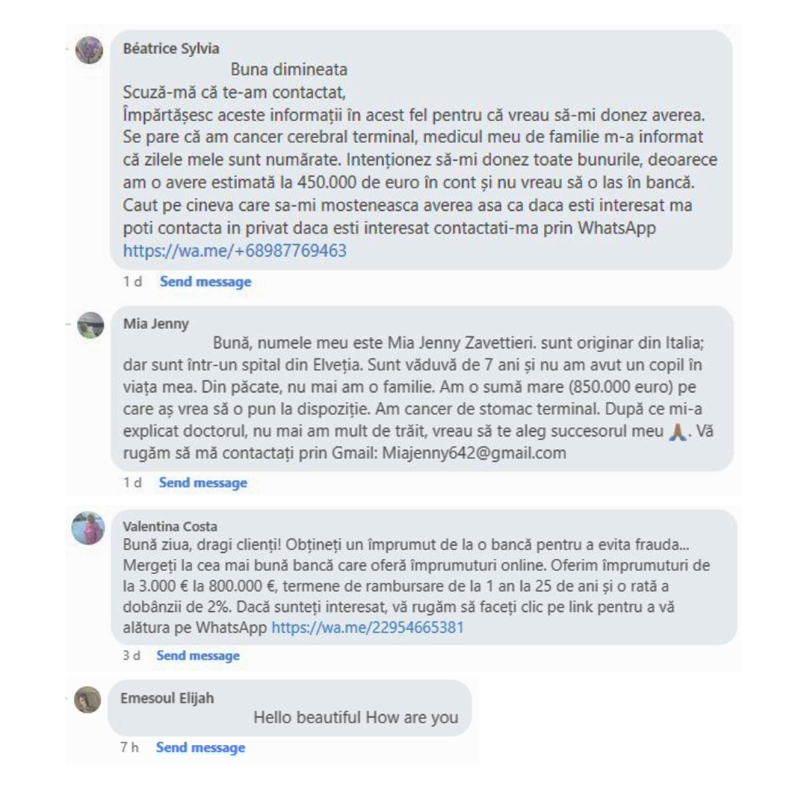The width and height of the screenshot is (807, 807).
Task: Click the timestamp under Béatrice Sylvia's comment
Action: pos(132,282)
